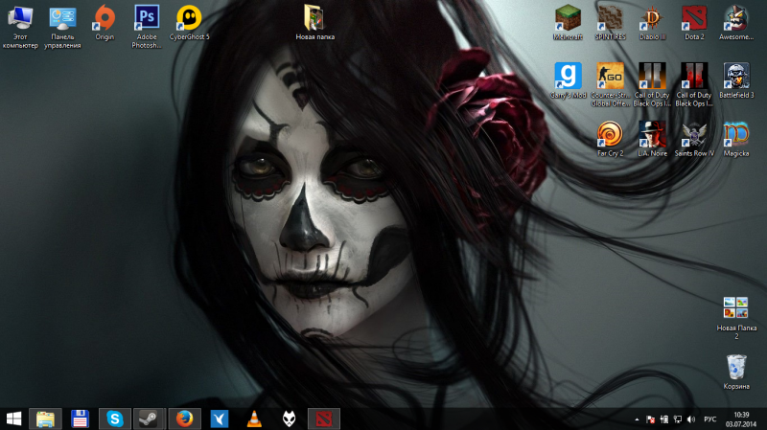The height and width of the screenshot is (430, 767).
Task: Select Counter-Strike Global Offensive shortcut
Action: [610, 85]
